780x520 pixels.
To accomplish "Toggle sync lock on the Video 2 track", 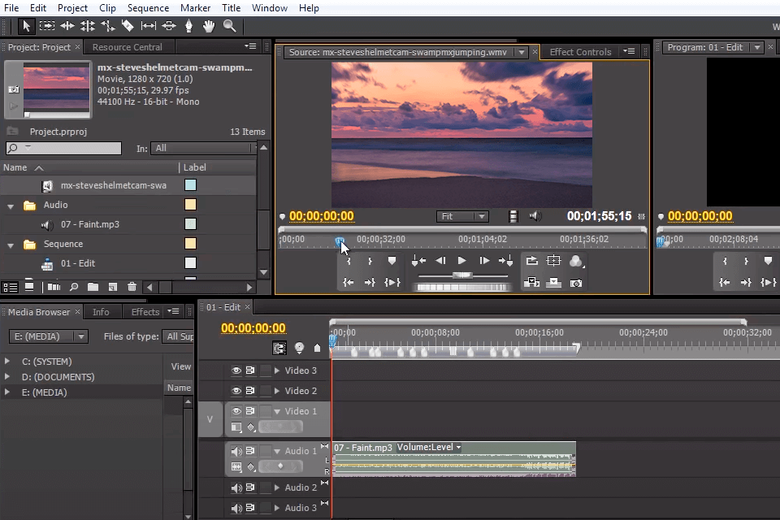I will click(251, 391).
